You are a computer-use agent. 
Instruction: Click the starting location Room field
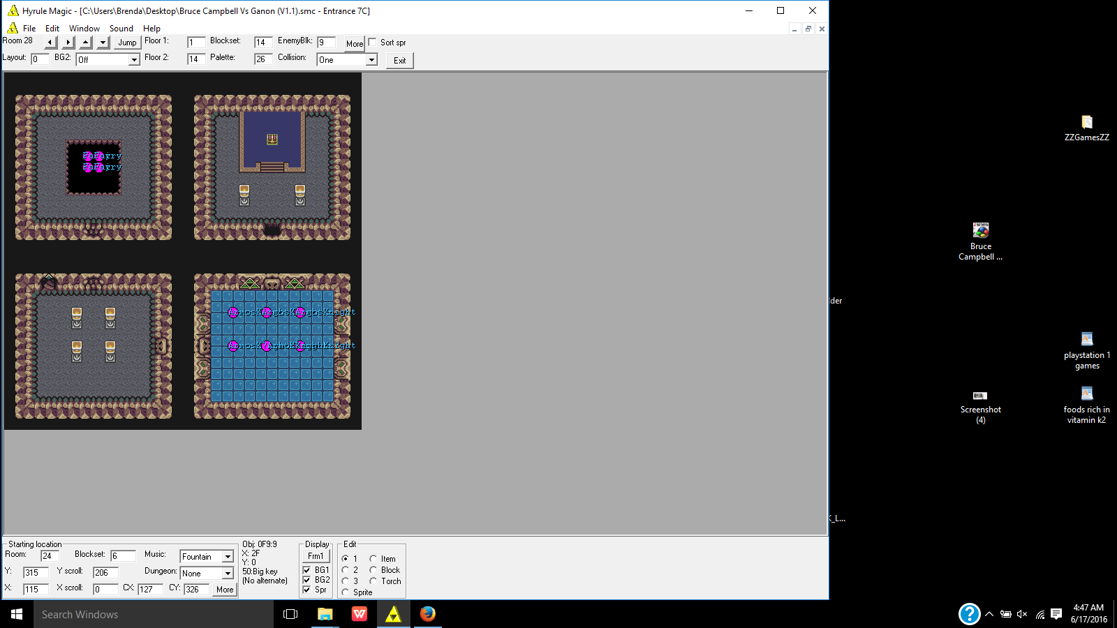coord(50,556)
